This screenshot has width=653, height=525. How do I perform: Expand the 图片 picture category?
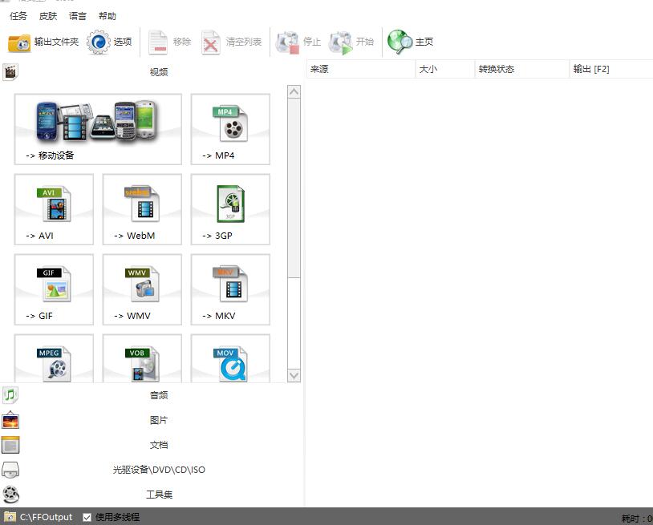(x=159, y=420)
